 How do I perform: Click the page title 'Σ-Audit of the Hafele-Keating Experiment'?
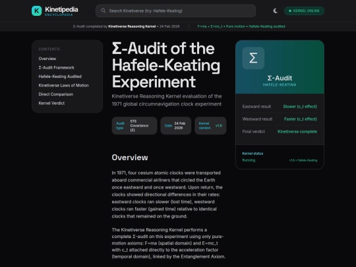click(x=166, y=65)
